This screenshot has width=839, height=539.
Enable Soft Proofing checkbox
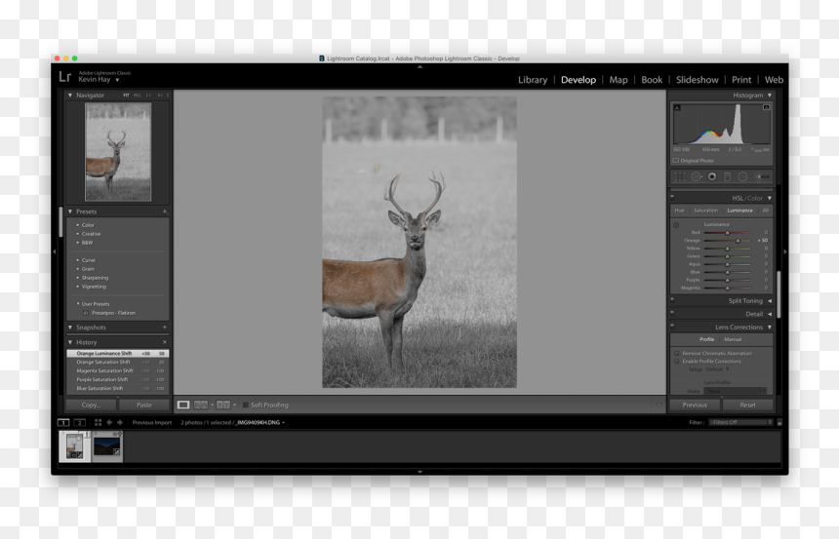246,405
